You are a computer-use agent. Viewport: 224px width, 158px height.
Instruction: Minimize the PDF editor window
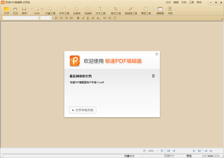(211, 3)
